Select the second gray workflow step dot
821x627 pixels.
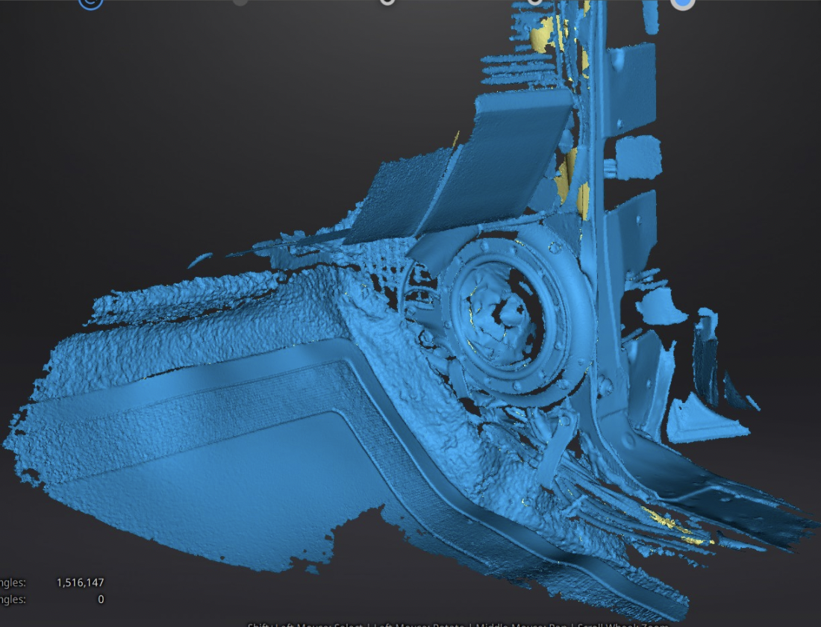[240, 1]
